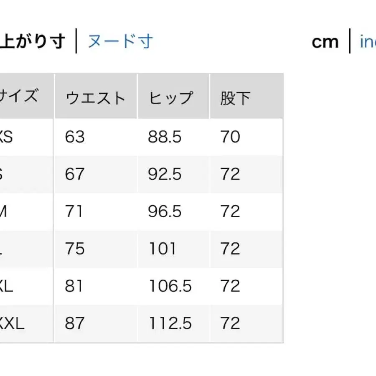The height and width of the screenshot is (376, 376).
Task: Select the L size row
Action: pyautogui.click(x=3, y=249)
